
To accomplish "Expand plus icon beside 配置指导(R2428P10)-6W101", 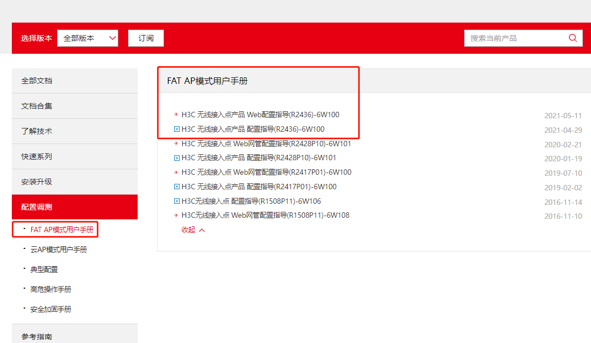I will [x=176, y=158].
